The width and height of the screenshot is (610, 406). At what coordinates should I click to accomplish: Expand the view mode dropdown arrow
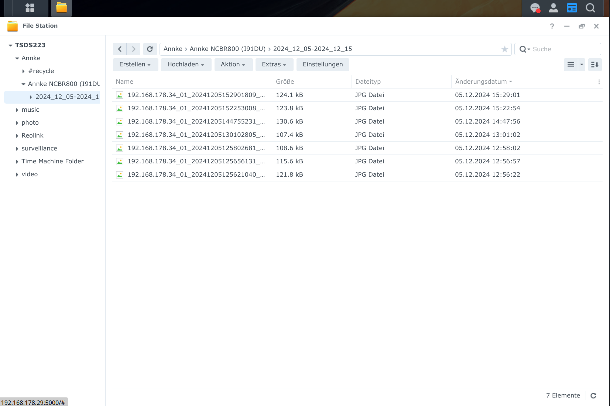582,65
